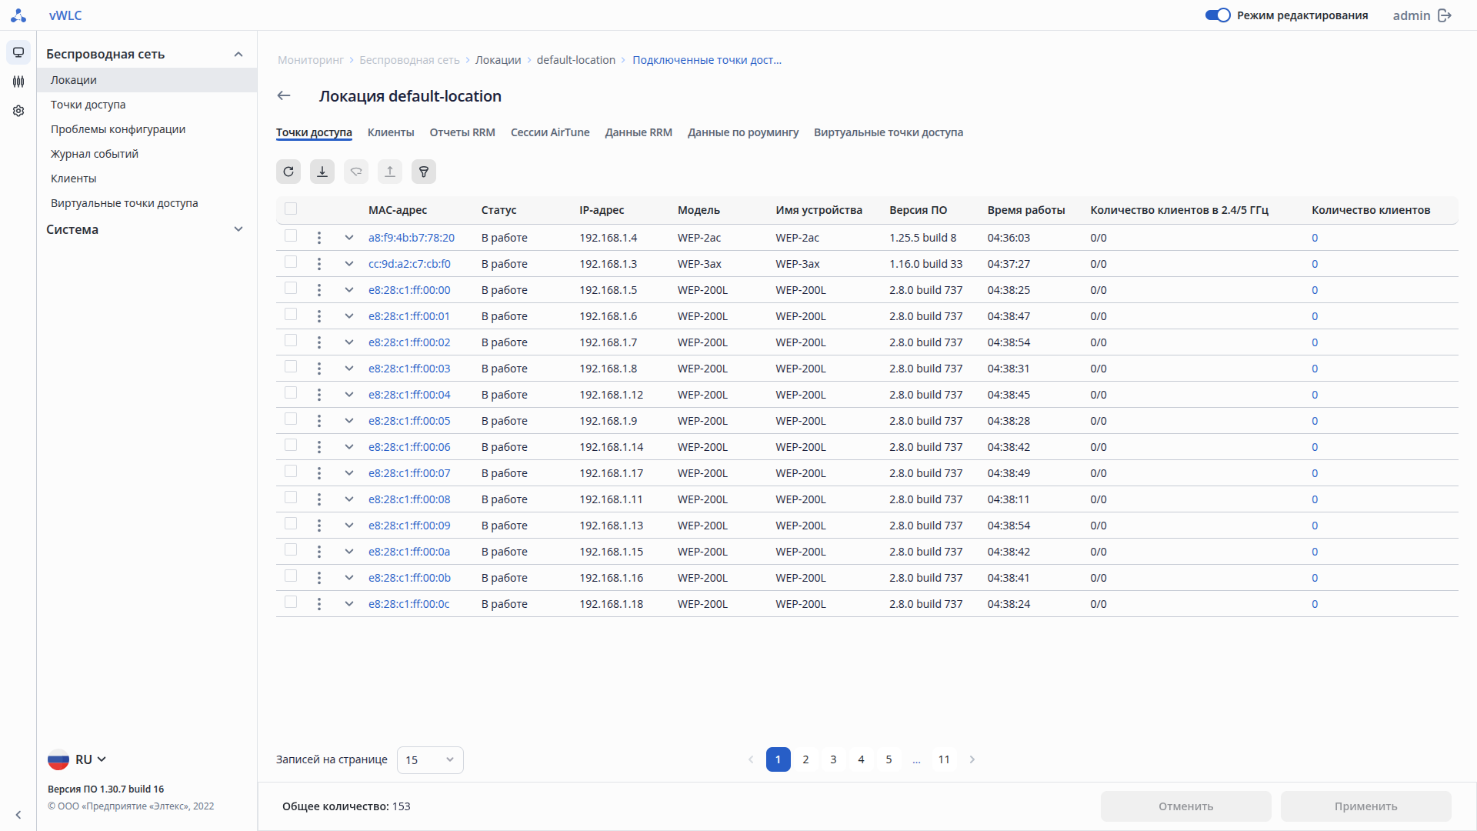
Task: Click the filter funnel icon
Action: coord(424,172)
